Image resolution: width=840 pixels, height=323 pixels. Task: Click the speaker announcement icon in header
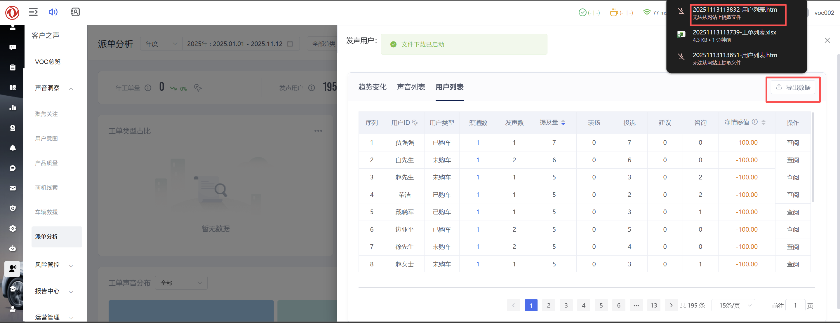[53, 12]
